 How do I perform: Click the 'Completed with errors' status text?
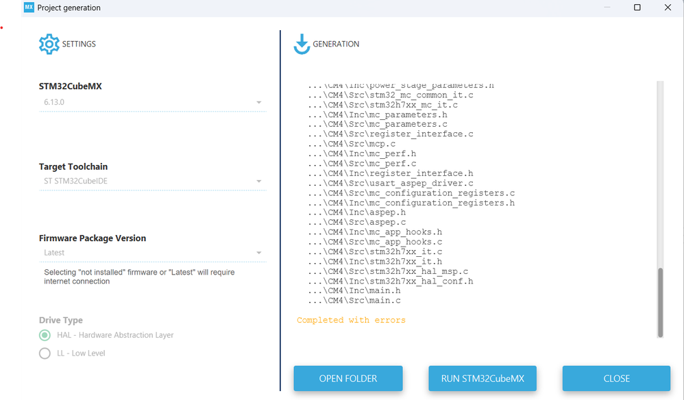351,321
